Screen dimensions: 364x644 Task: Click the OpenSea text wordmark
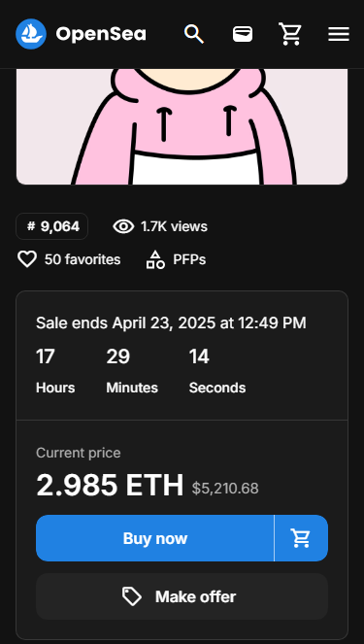coord(101,34)
